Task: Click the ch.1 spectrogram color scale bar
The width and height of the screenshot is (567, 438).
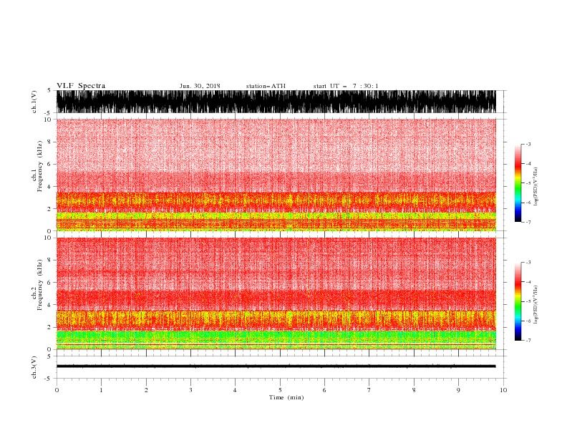Action: coord(518,183)
